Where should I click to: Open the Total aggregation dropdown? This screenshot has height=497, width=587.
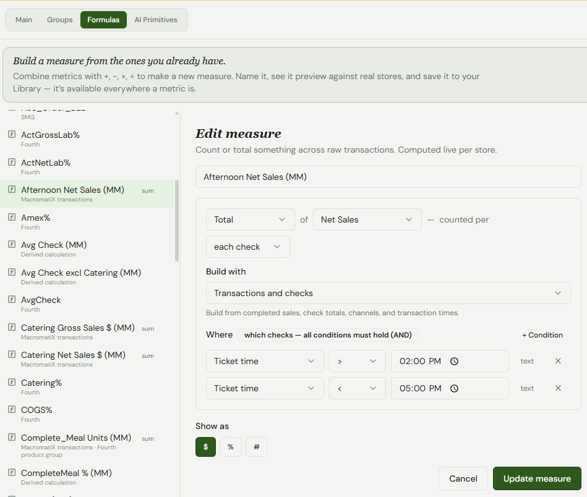point(250,219)
